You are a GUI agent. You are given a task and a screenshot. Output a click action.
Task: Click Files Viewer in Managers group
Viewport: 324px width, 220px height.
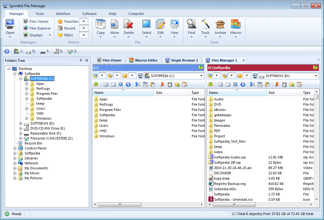point(36,21)
